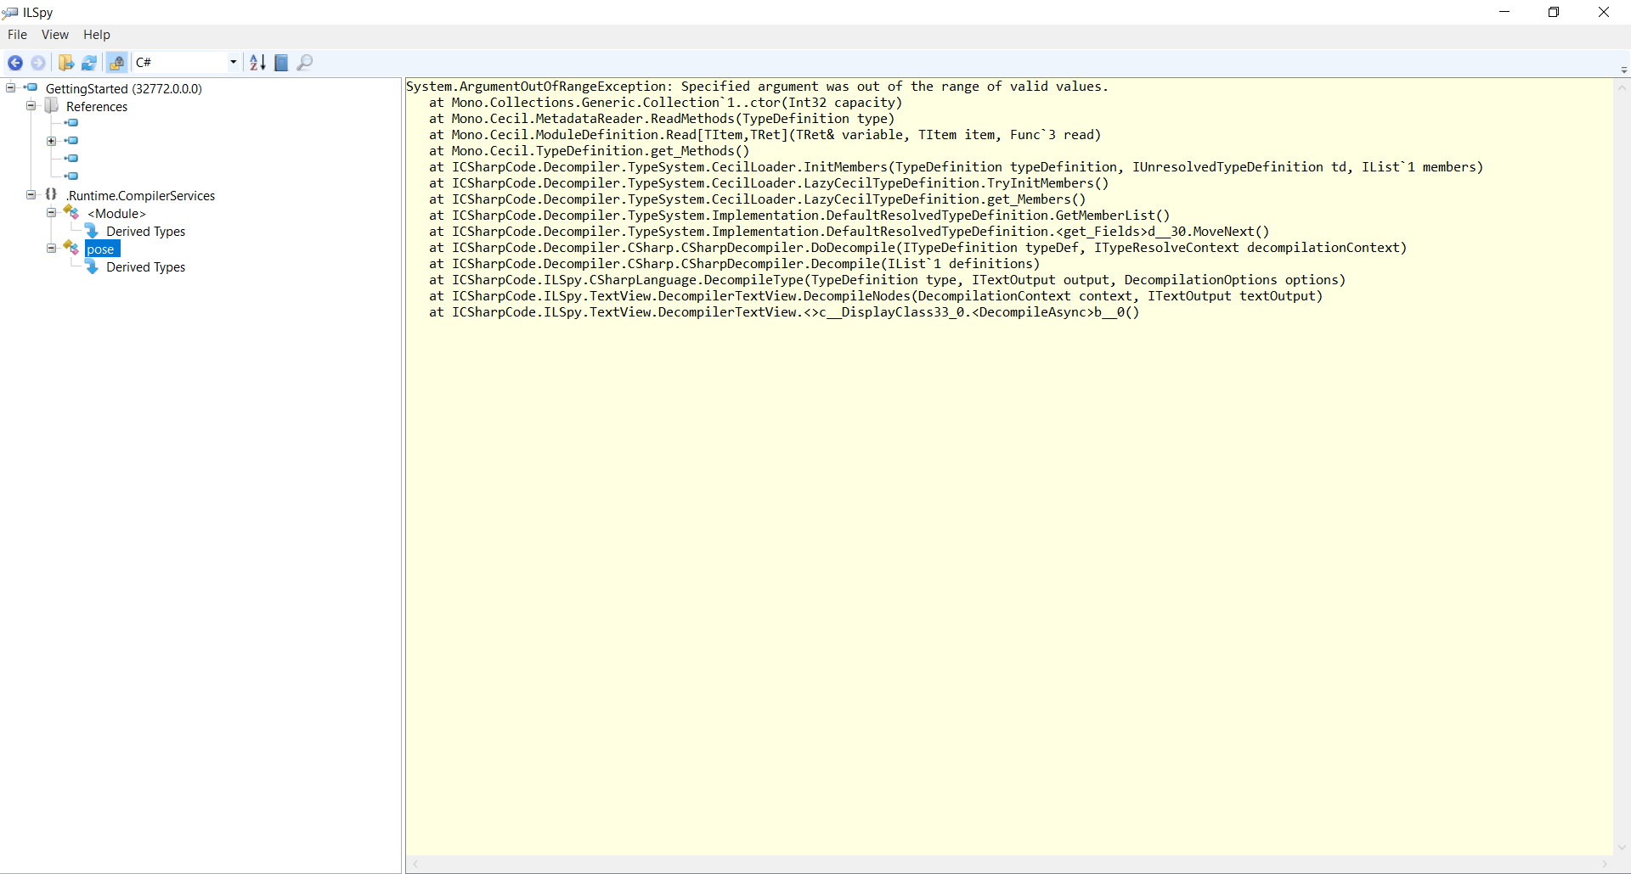This screenshot has height=874, width=1631.
Task: Minimize the ILSpy window
Action: point(1504,12)
